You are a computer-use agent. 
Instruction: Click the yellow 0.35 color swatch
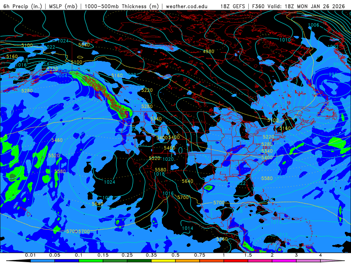click(163, 261)
